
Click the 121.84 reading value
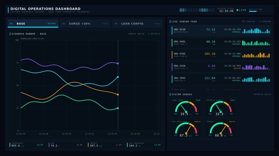[x=210, y=78]
